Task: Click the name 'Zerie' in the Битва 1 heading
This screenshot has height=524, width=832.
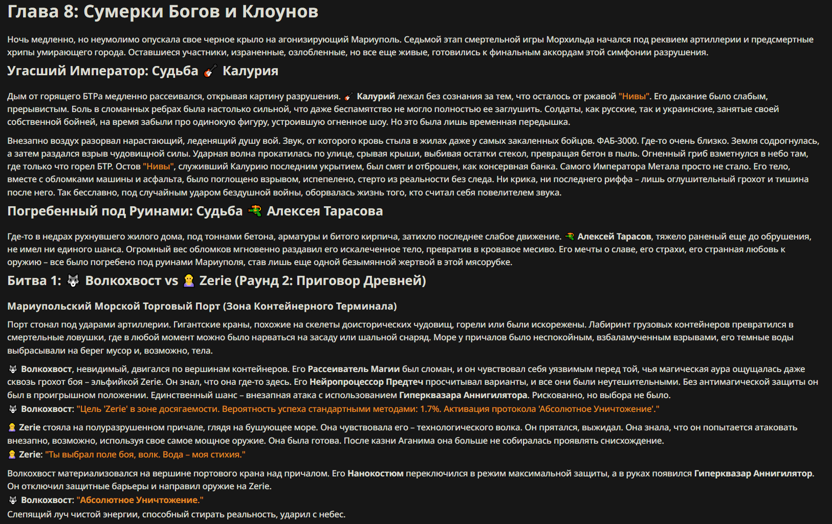Action: coord(215,281)
